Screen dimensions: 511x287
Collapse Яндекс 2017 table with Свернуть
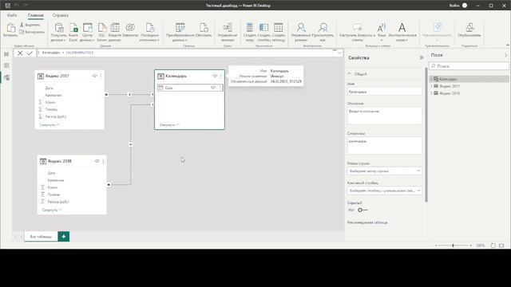pos(50,125)
